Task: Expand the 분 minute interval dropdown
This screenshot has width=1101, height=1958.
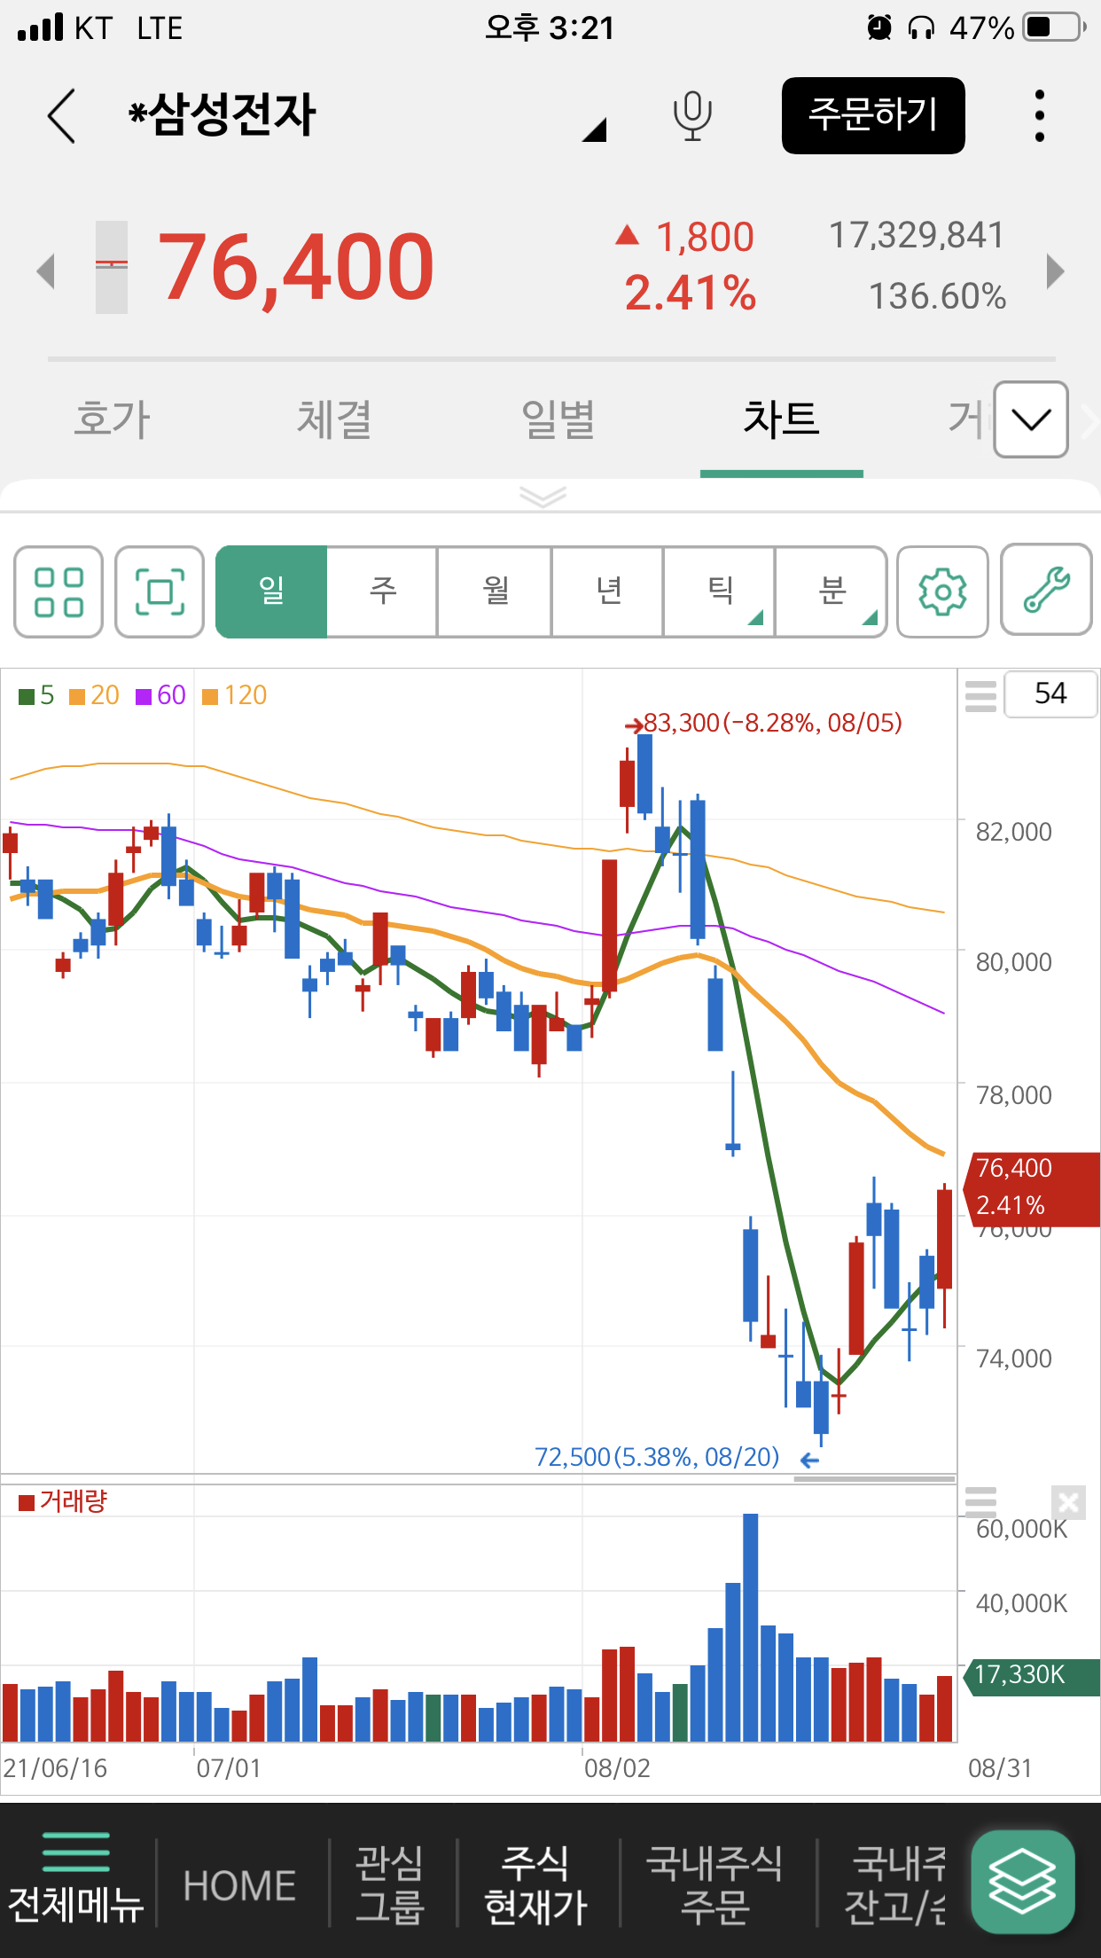Action: [832, 591]
